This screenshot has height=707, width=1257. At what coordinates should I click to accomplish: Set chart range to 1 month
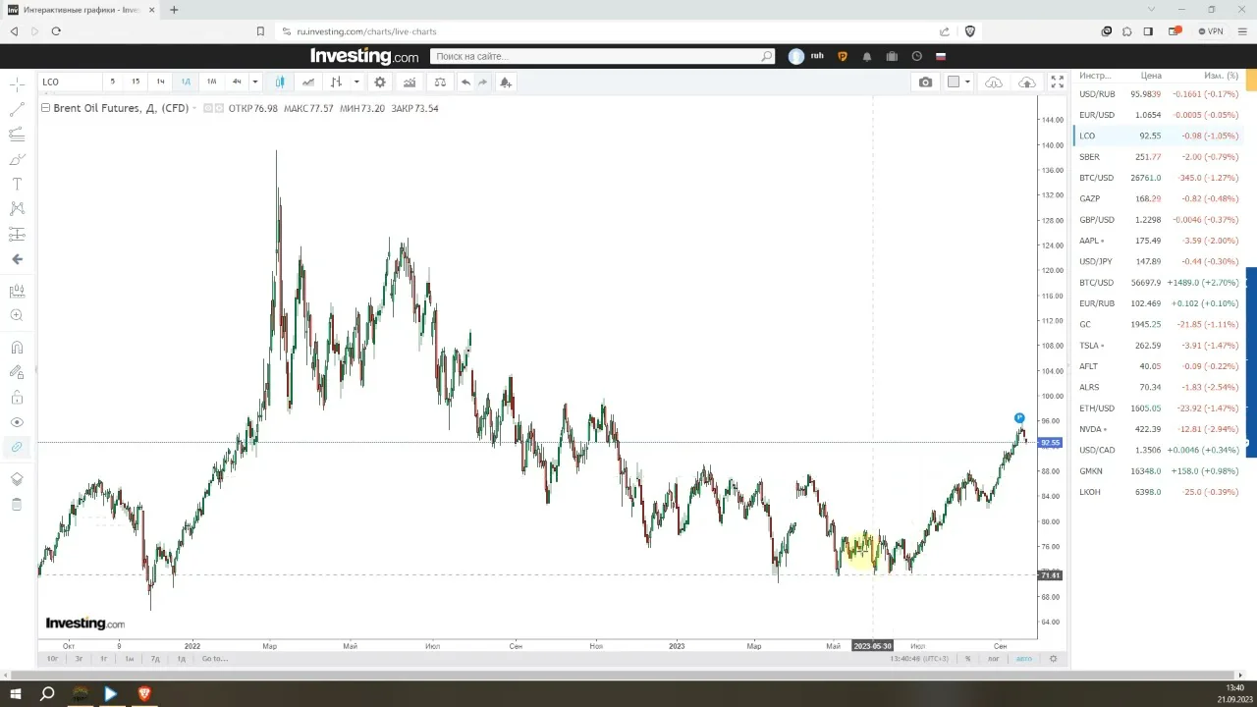(129, 659)
